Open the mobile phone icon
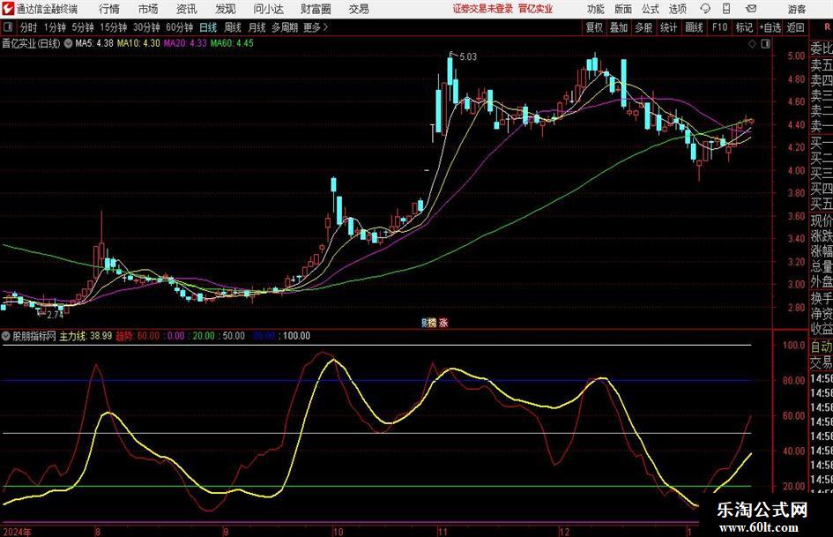The image size is (833, 537). pos(726,9)
